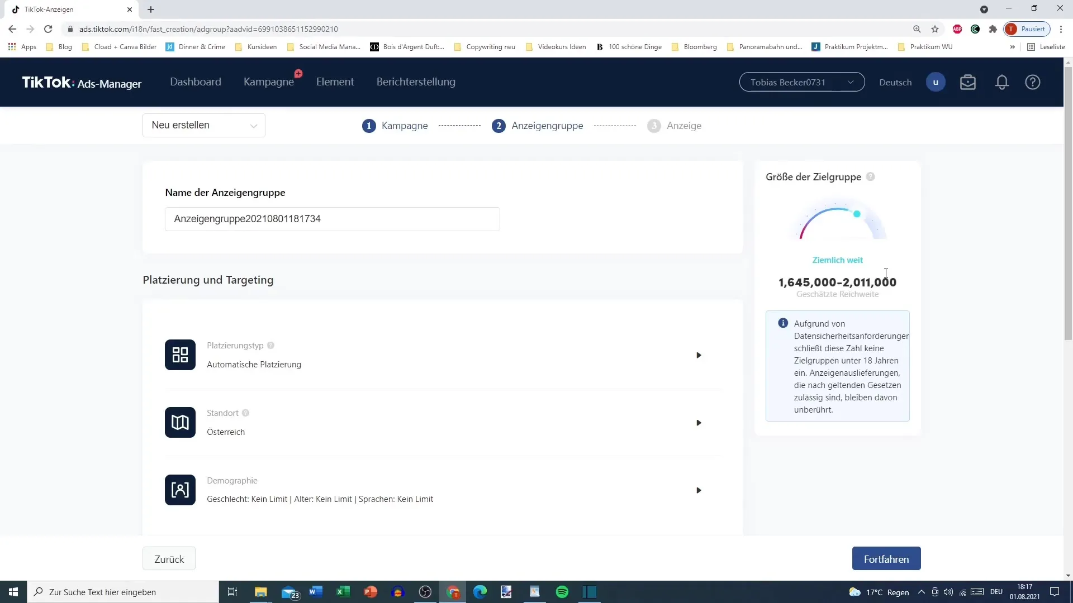Go to step 3 Anzeige
The height and width of the screenshot is (603, 1073).
[x=674, y=126]
